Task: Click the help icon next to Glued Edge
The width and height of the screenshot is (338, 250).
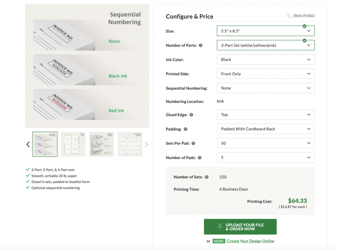Action: point(191,115)
